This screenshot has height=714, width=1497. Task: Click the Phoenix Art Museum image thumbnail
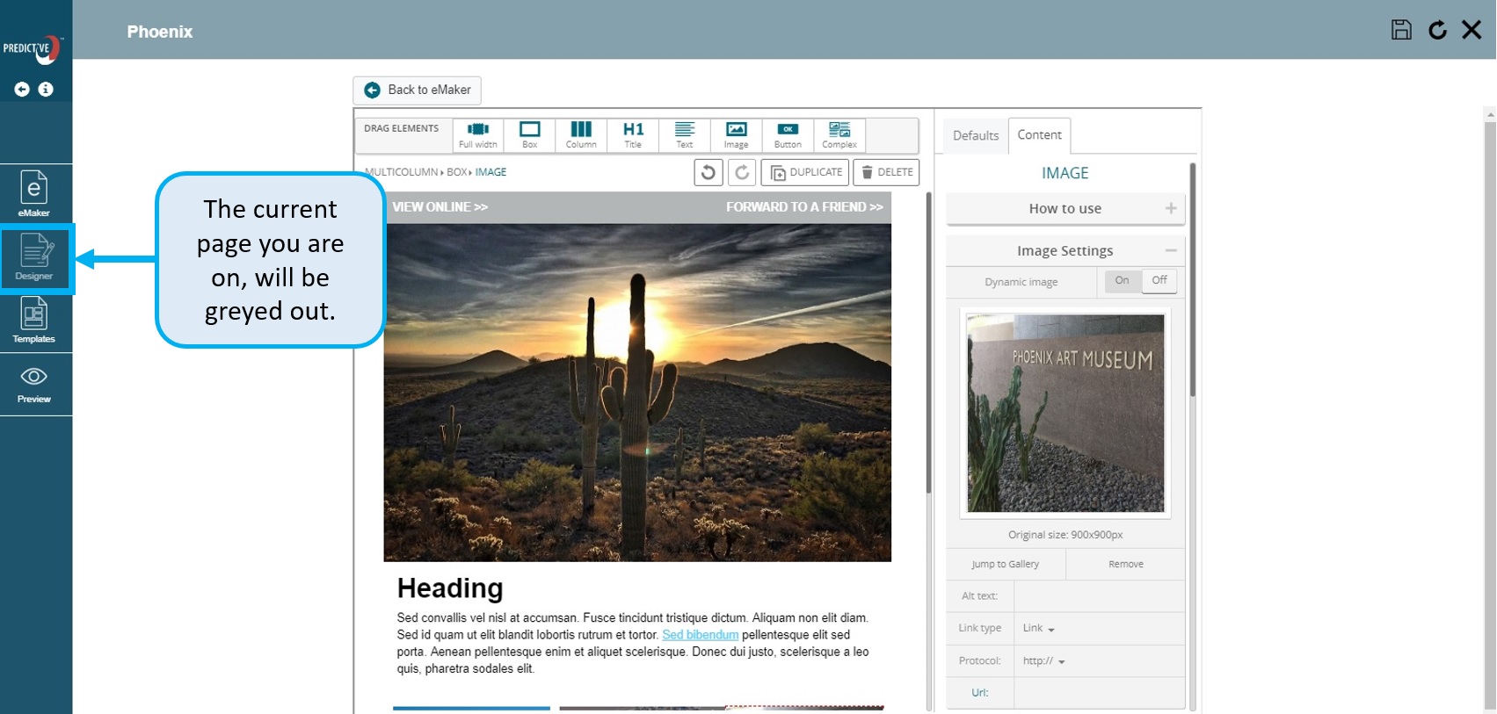[1065, 414]
